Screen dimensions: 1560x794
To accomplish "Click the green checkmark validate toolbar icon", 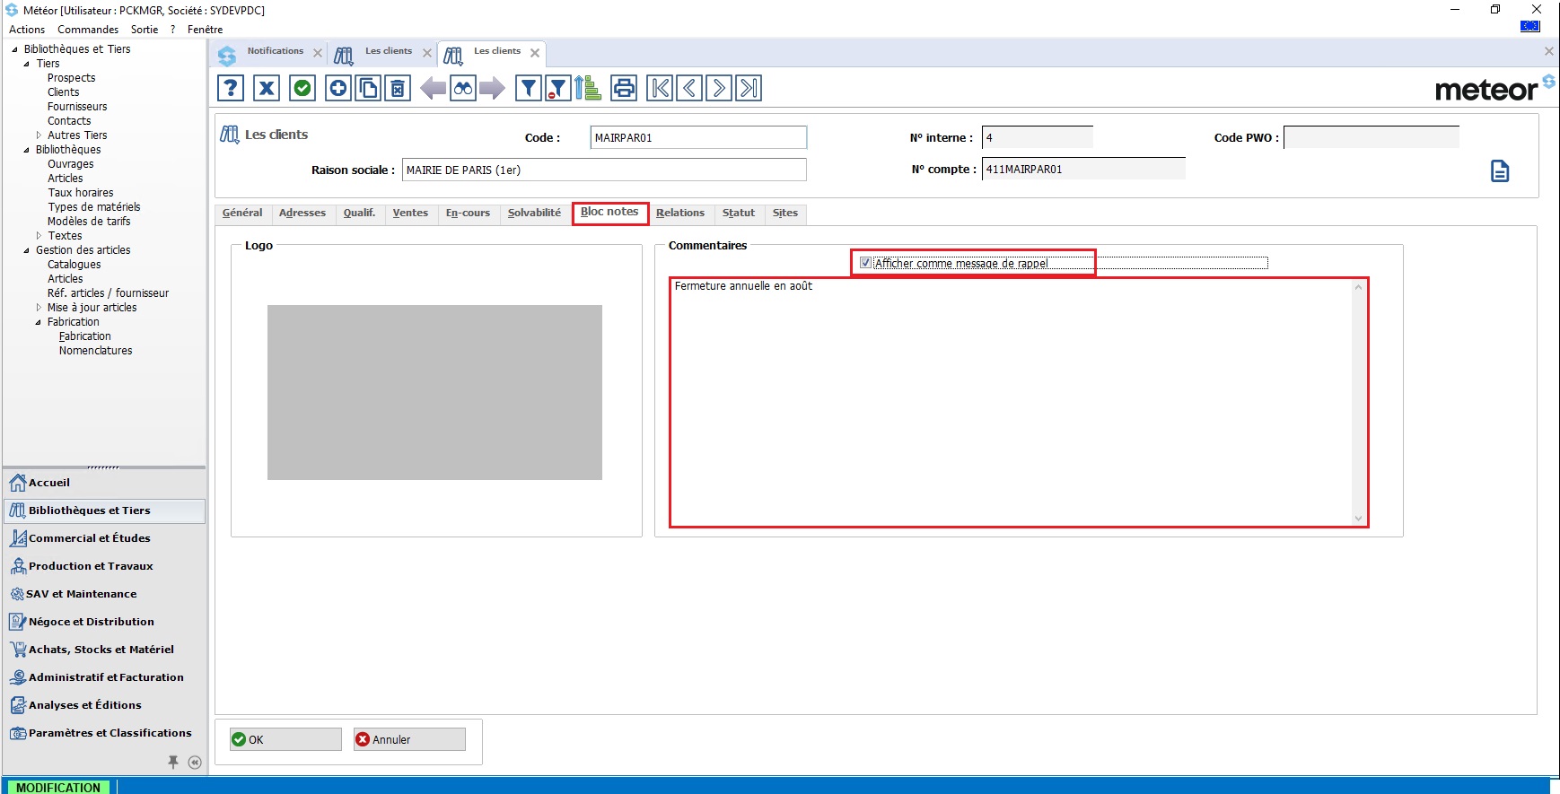I will tap(302, 88).
